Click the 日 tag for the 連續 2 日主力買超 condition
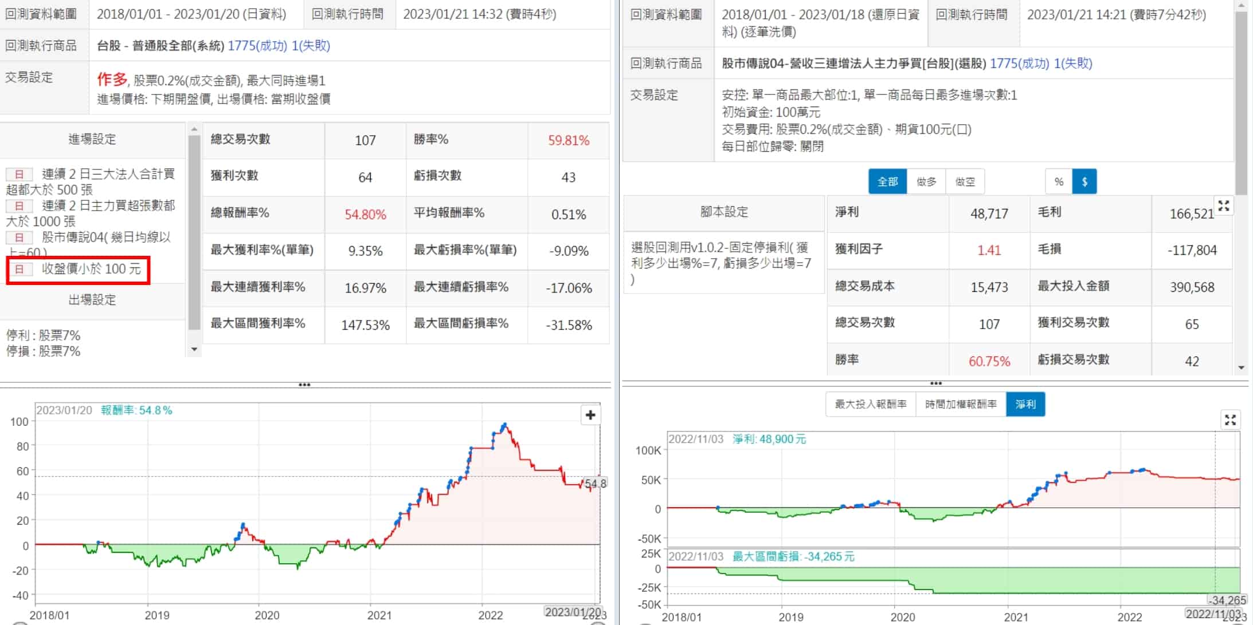 pos(19,205)
